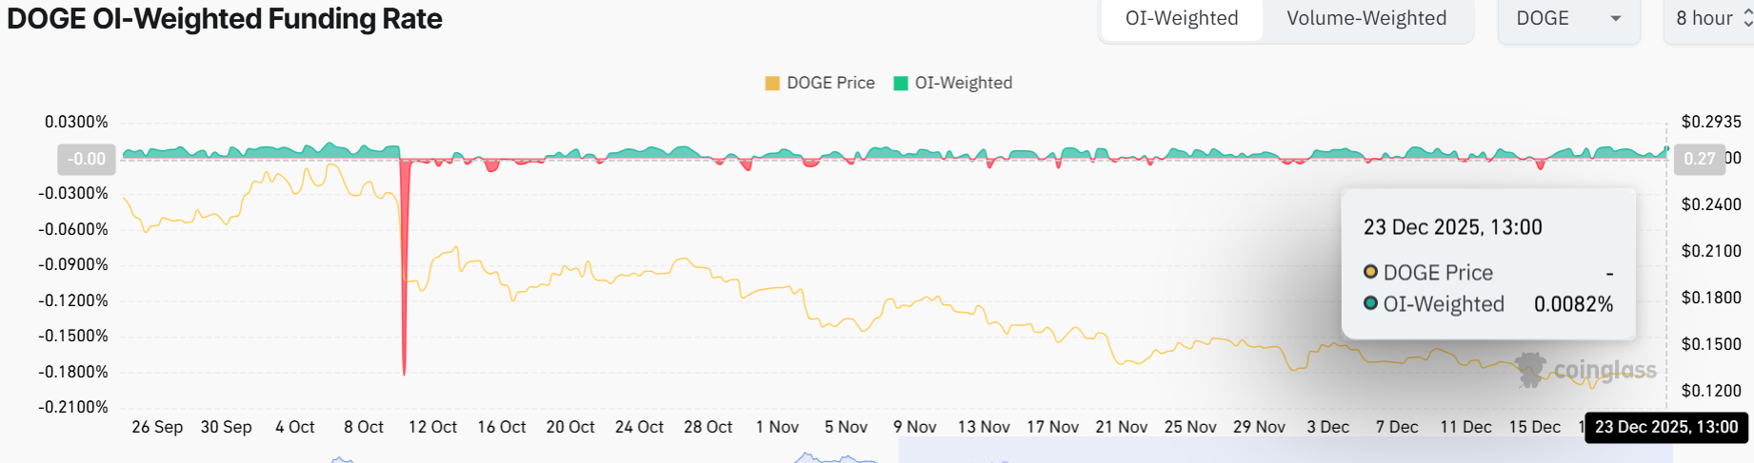
Task: Switch to the OI-Weighted tab
Action: tap(1182, 19)
